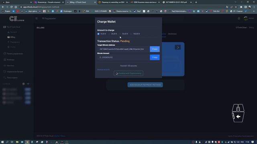Viewport: 257px width, 144px height.
Task: Click the System Status footer link
Action: click(60, 136)
